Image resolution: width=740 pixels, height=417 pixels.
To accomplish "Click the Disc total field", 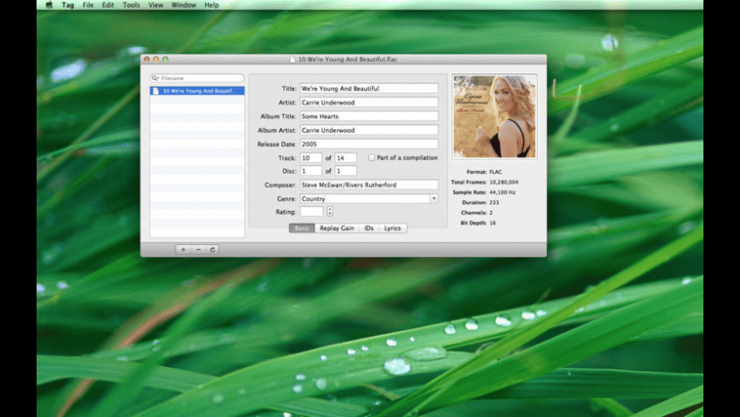I will tap(345, 171).
